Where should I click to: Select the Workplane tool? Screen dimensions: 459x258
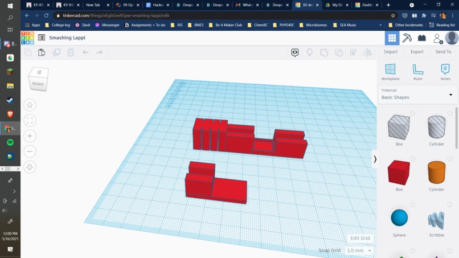390,72
